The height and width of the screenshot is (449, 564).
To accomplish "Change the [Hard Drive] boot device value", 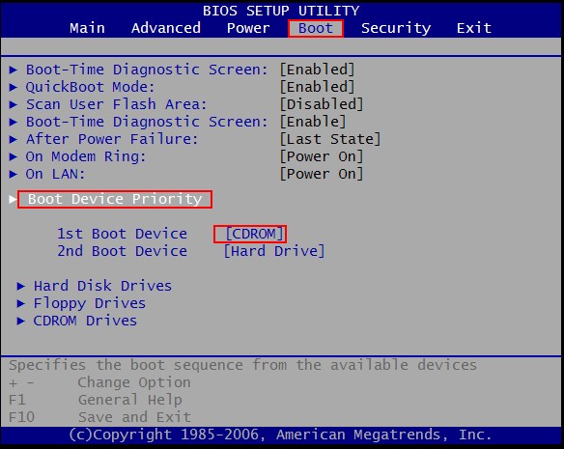I will 273,251.
